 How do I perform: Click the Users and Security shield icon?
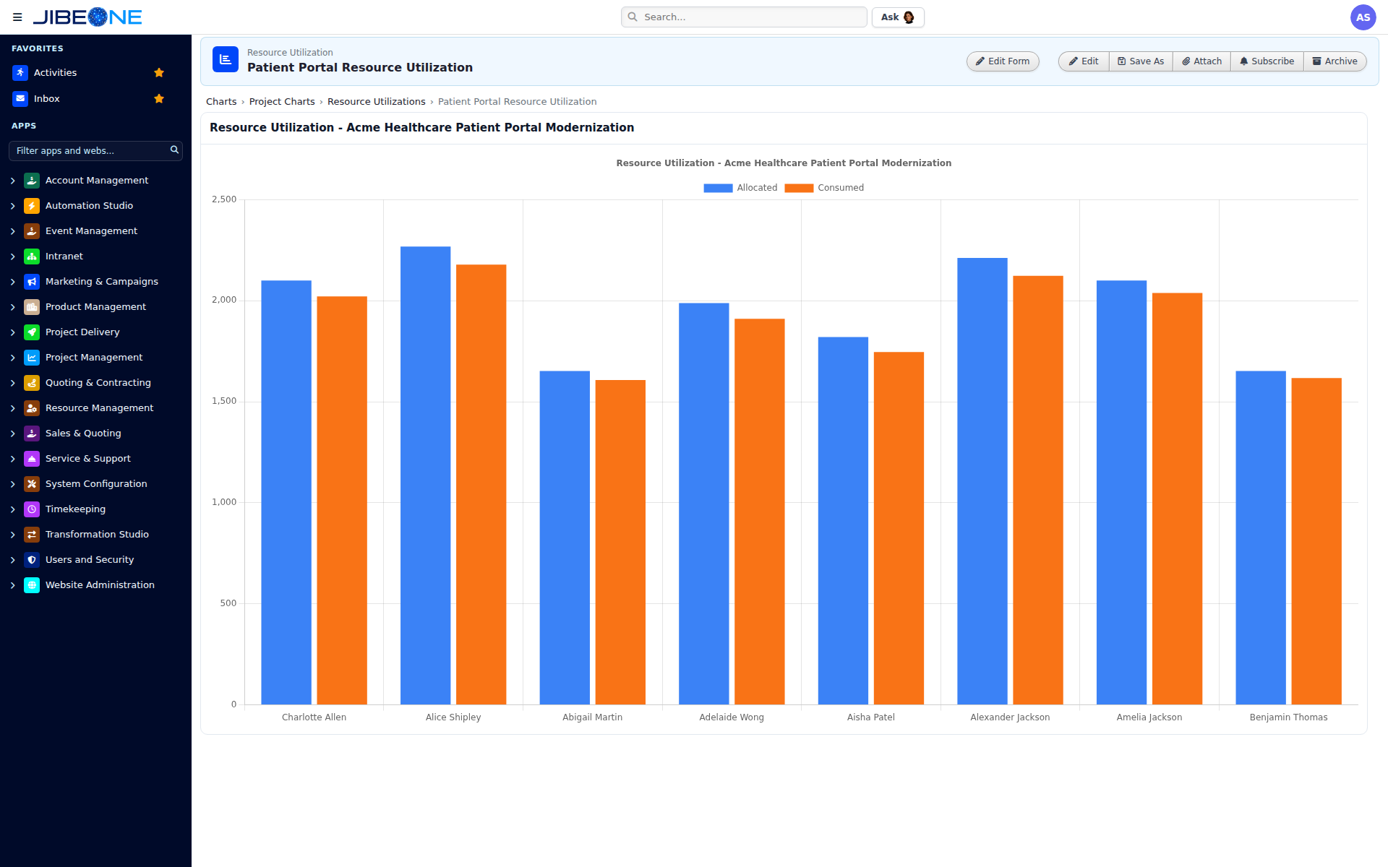click(x=32, y=560)
